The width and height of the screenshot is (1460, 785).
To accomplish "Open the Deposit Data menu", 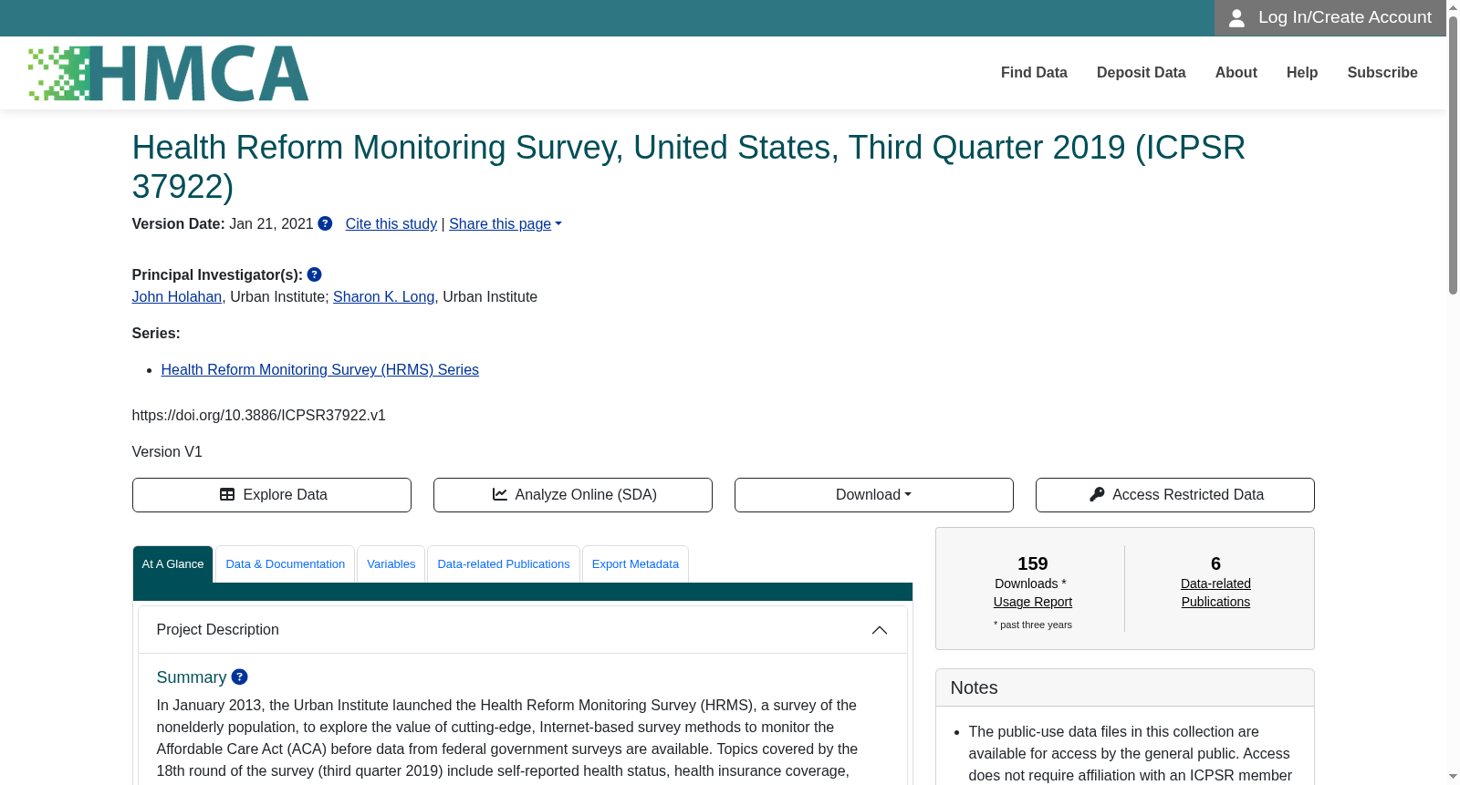I will [1142, 73].
